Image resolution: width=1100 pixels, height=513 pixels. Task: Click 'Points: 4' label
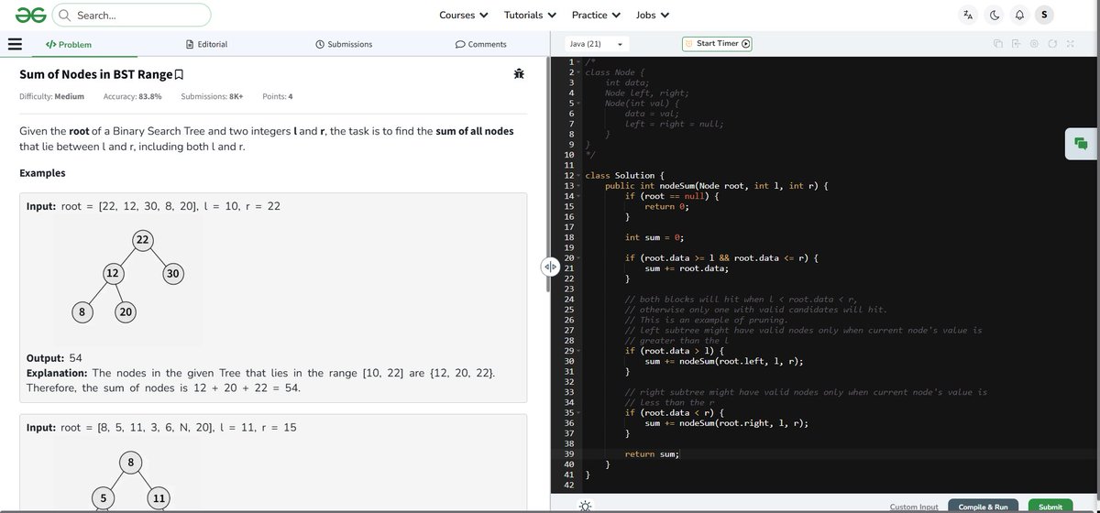pos(278,96)
